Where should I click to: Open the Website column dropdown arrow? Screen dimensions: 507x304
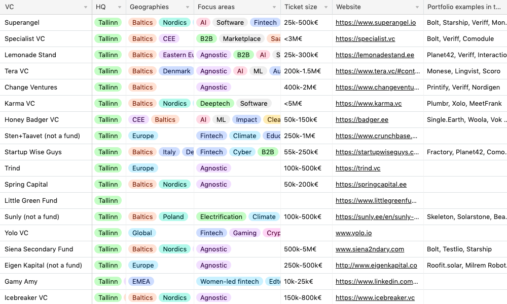(417, 7)
